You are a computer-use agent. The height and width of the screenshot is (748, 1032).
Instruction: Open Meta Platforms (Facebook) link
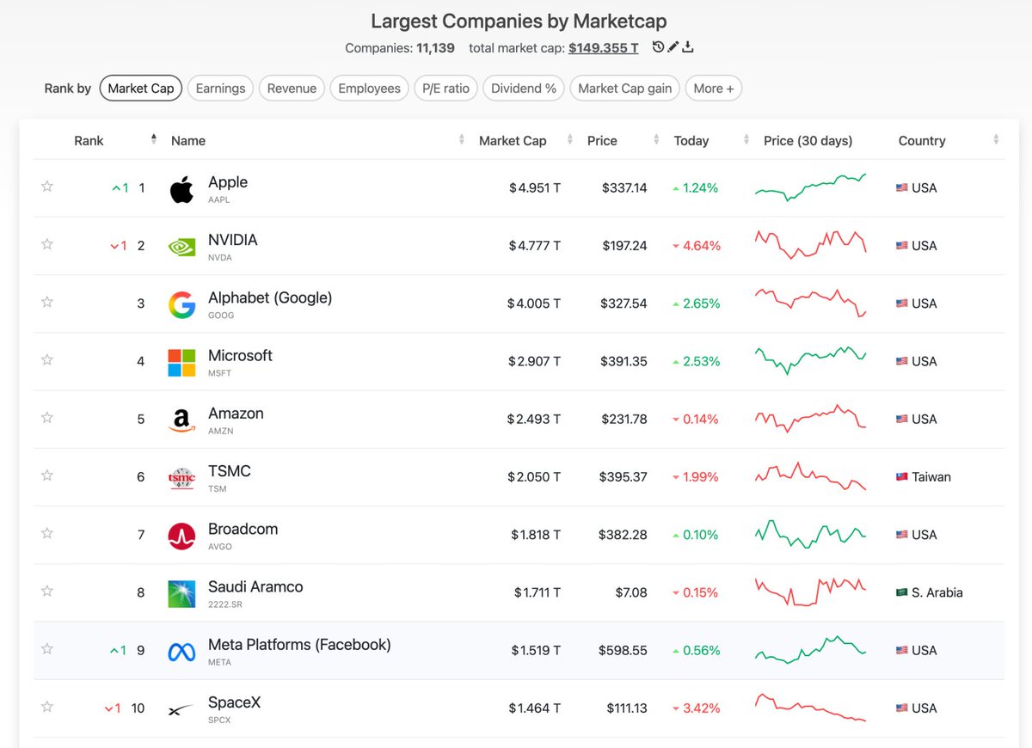click(x=299, y=645)
